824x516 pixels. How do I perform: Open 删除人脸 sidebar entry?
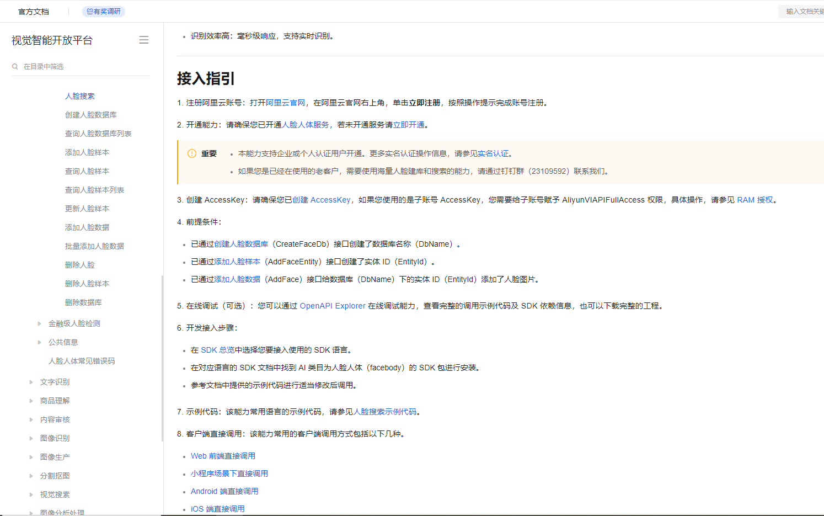(x=80, y=265)
